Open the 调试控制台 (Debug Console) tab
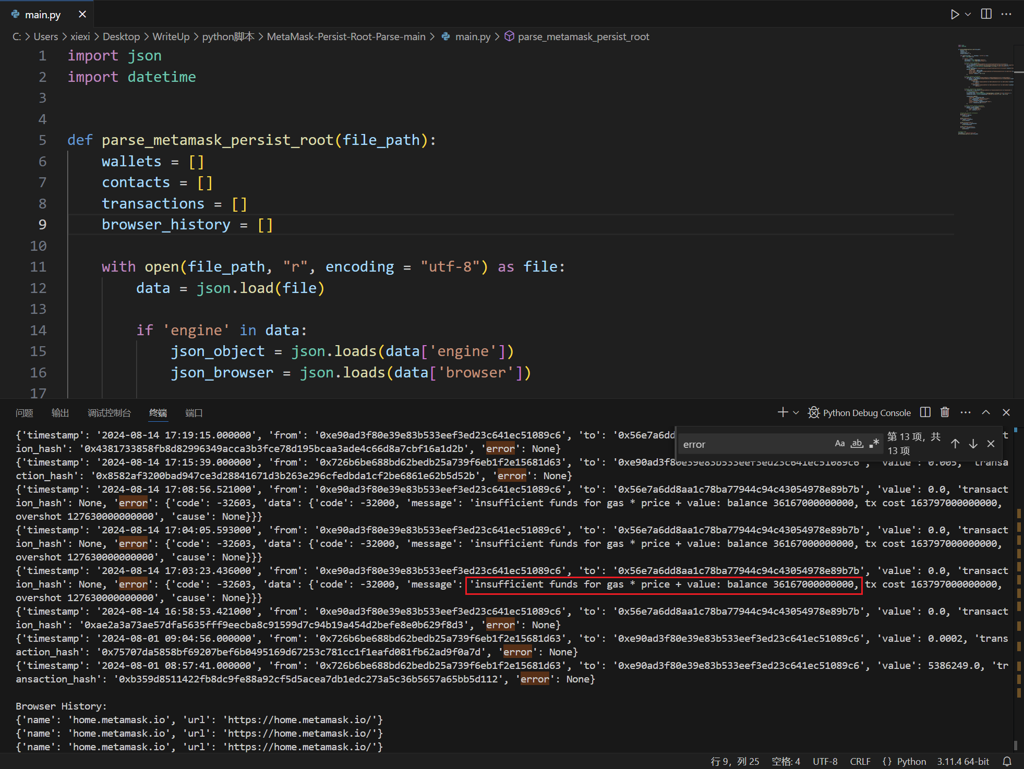This screenshot has height=769, width=1024. click(109, 413)
